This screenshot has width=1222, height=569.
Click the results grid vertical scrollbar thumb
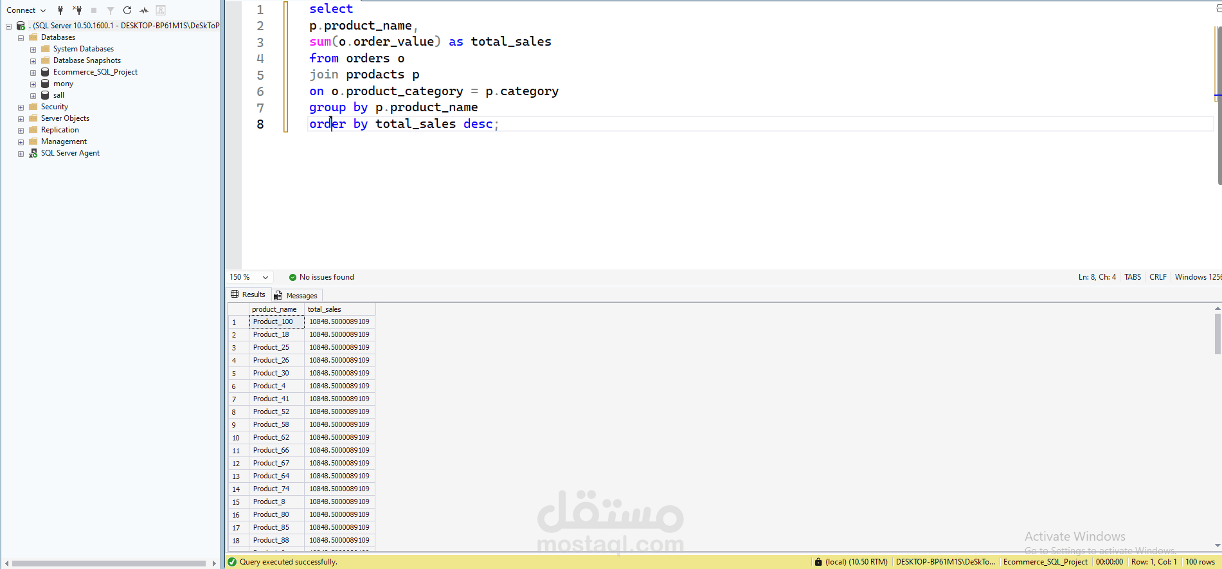click(1218, 334)
